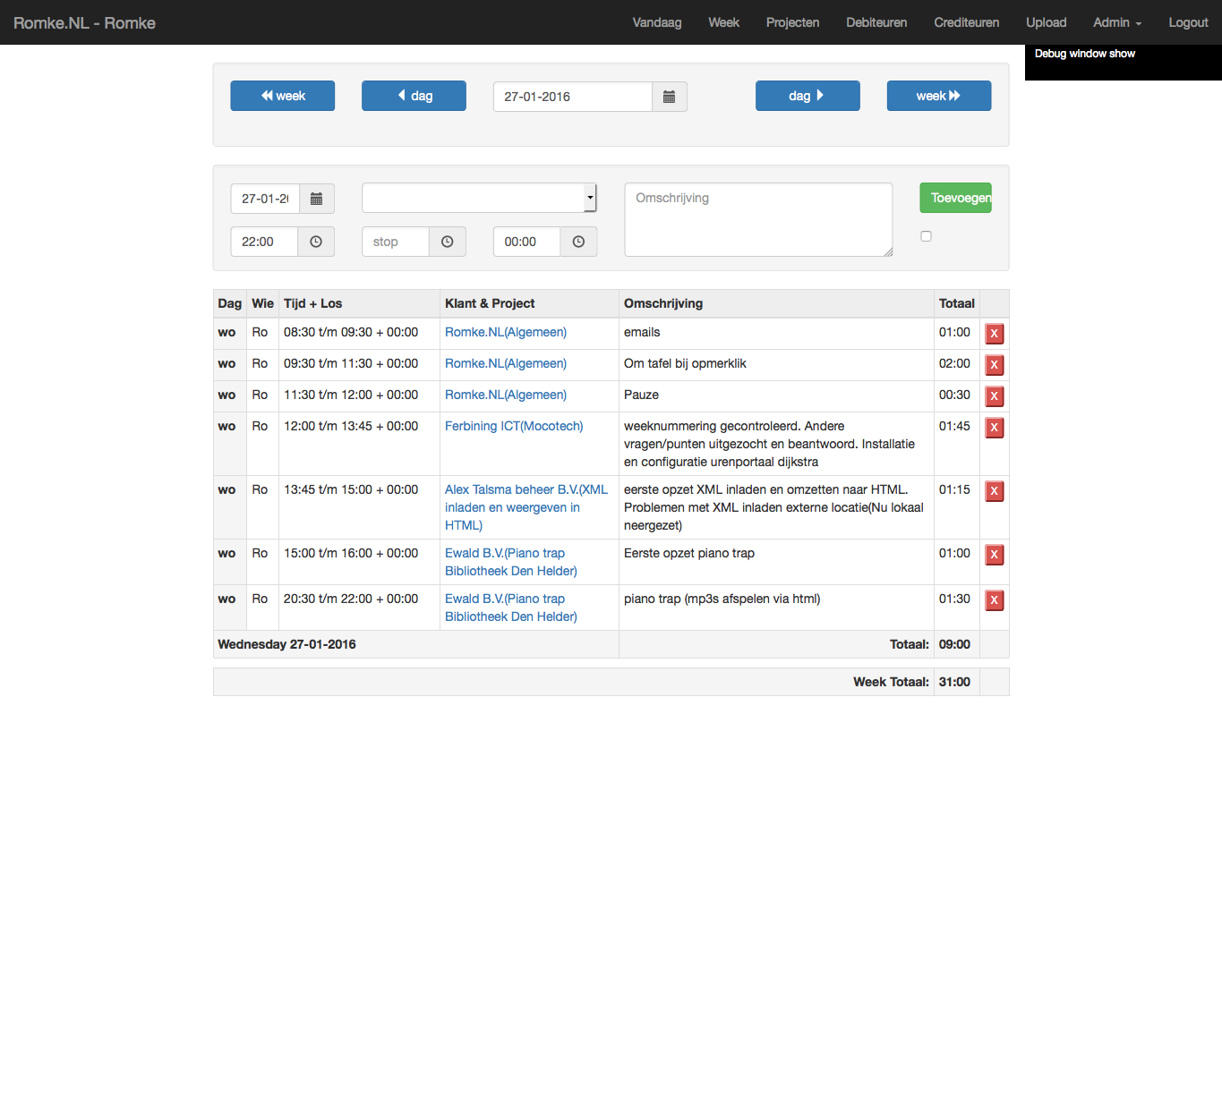Image resolution: width=1222 pixels, height=1105 pixels.
Task: Open clock picker next to stop field
Action: [448, 242]
